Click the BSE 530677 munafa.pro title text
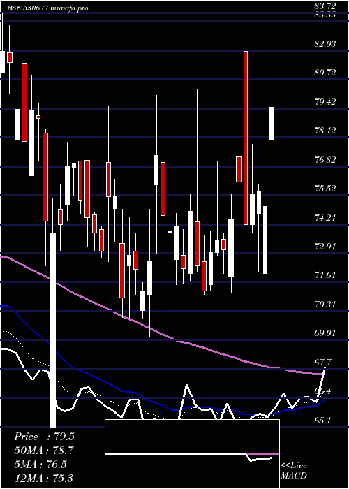This screenshot has height=489, width=349. pyautogui.click(x=47, y=8)
